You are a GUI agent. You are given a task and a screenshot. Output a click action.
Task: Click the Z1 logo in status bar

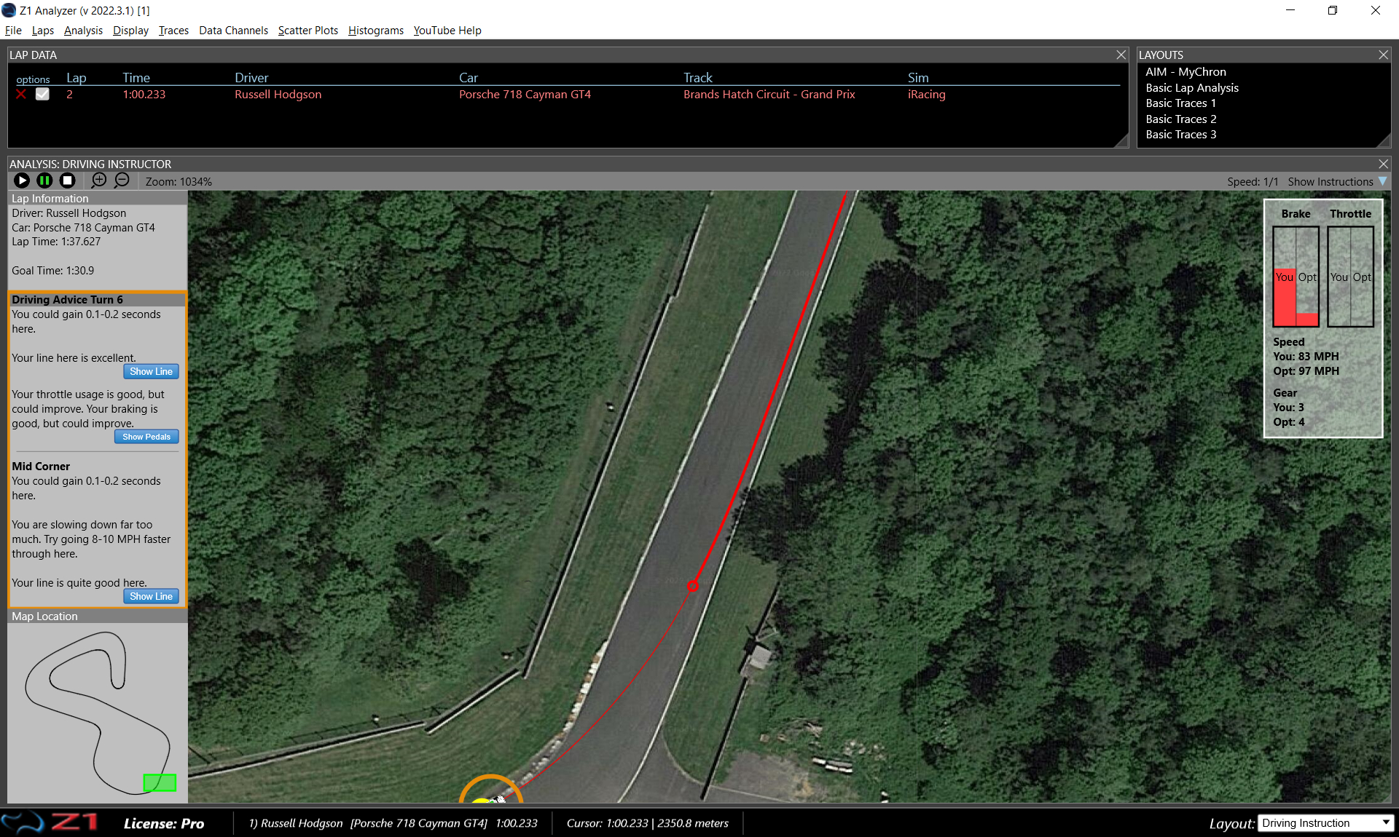click(50, 822)
